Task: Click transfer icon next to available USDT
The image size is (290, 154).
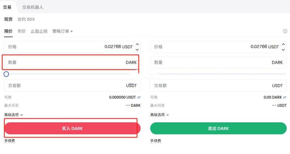Action: click(139, 97)
